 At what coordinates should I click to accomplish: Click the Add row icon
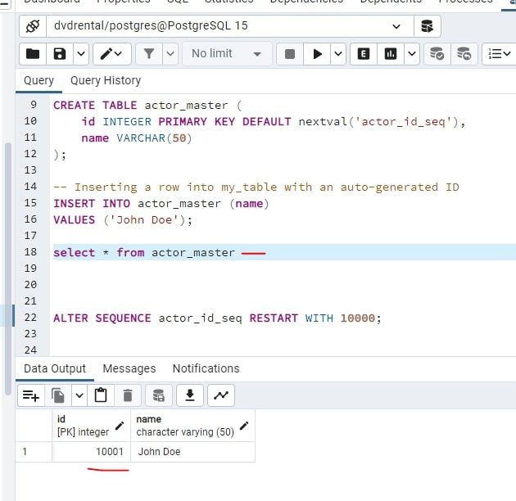pyautogui.click(x=31, y=395)
